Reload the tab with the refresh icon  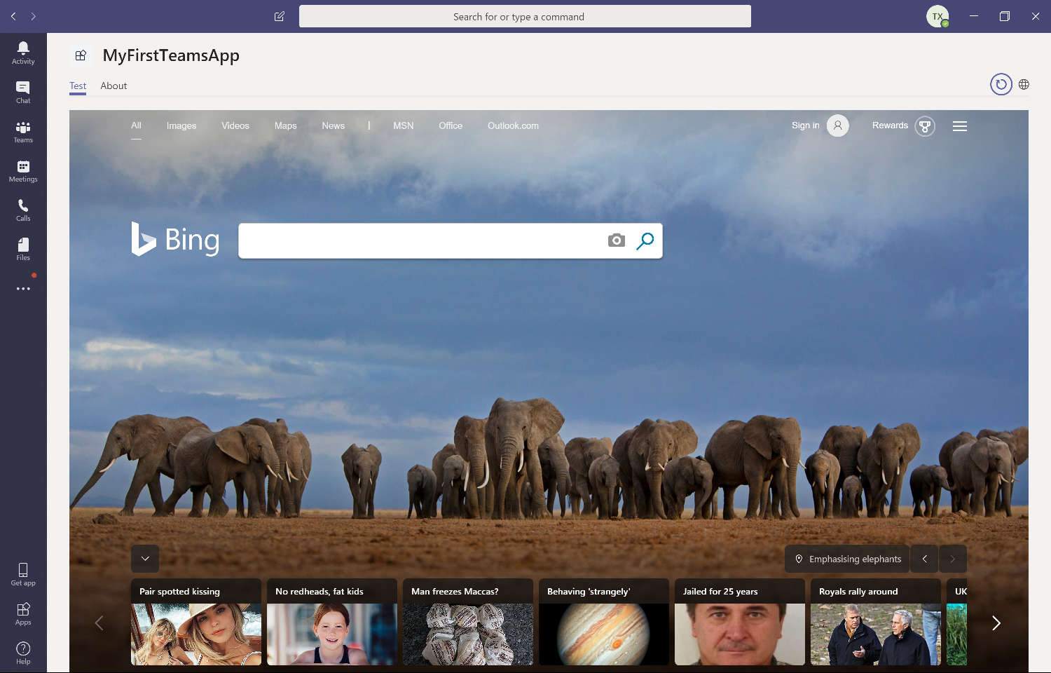[x=1001, y=84]
